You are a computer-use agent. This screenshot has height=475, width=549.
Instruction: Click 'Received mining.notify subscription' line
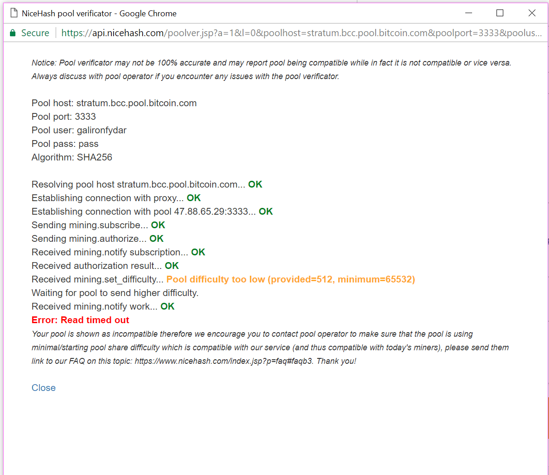(x=119, y=252)
